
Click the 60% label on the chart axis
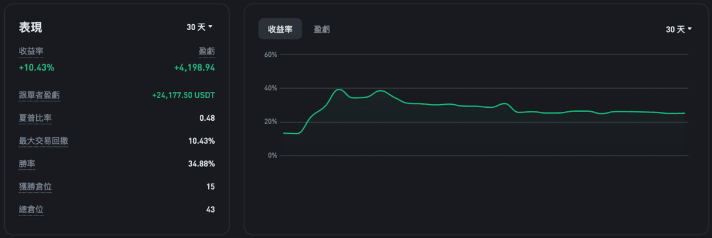(271, 54)
